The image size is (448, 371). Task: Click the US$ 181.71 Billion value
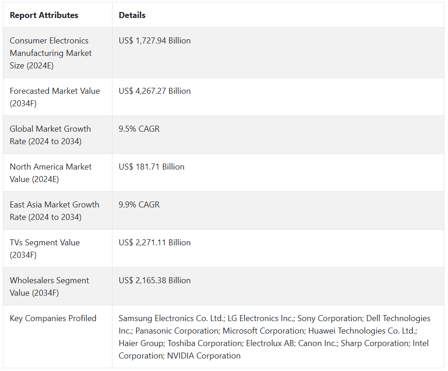point(151,167)
